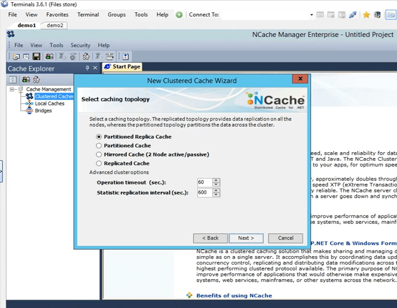
Task: Open NCache Manager Help menu
Action: coord(104,46)
